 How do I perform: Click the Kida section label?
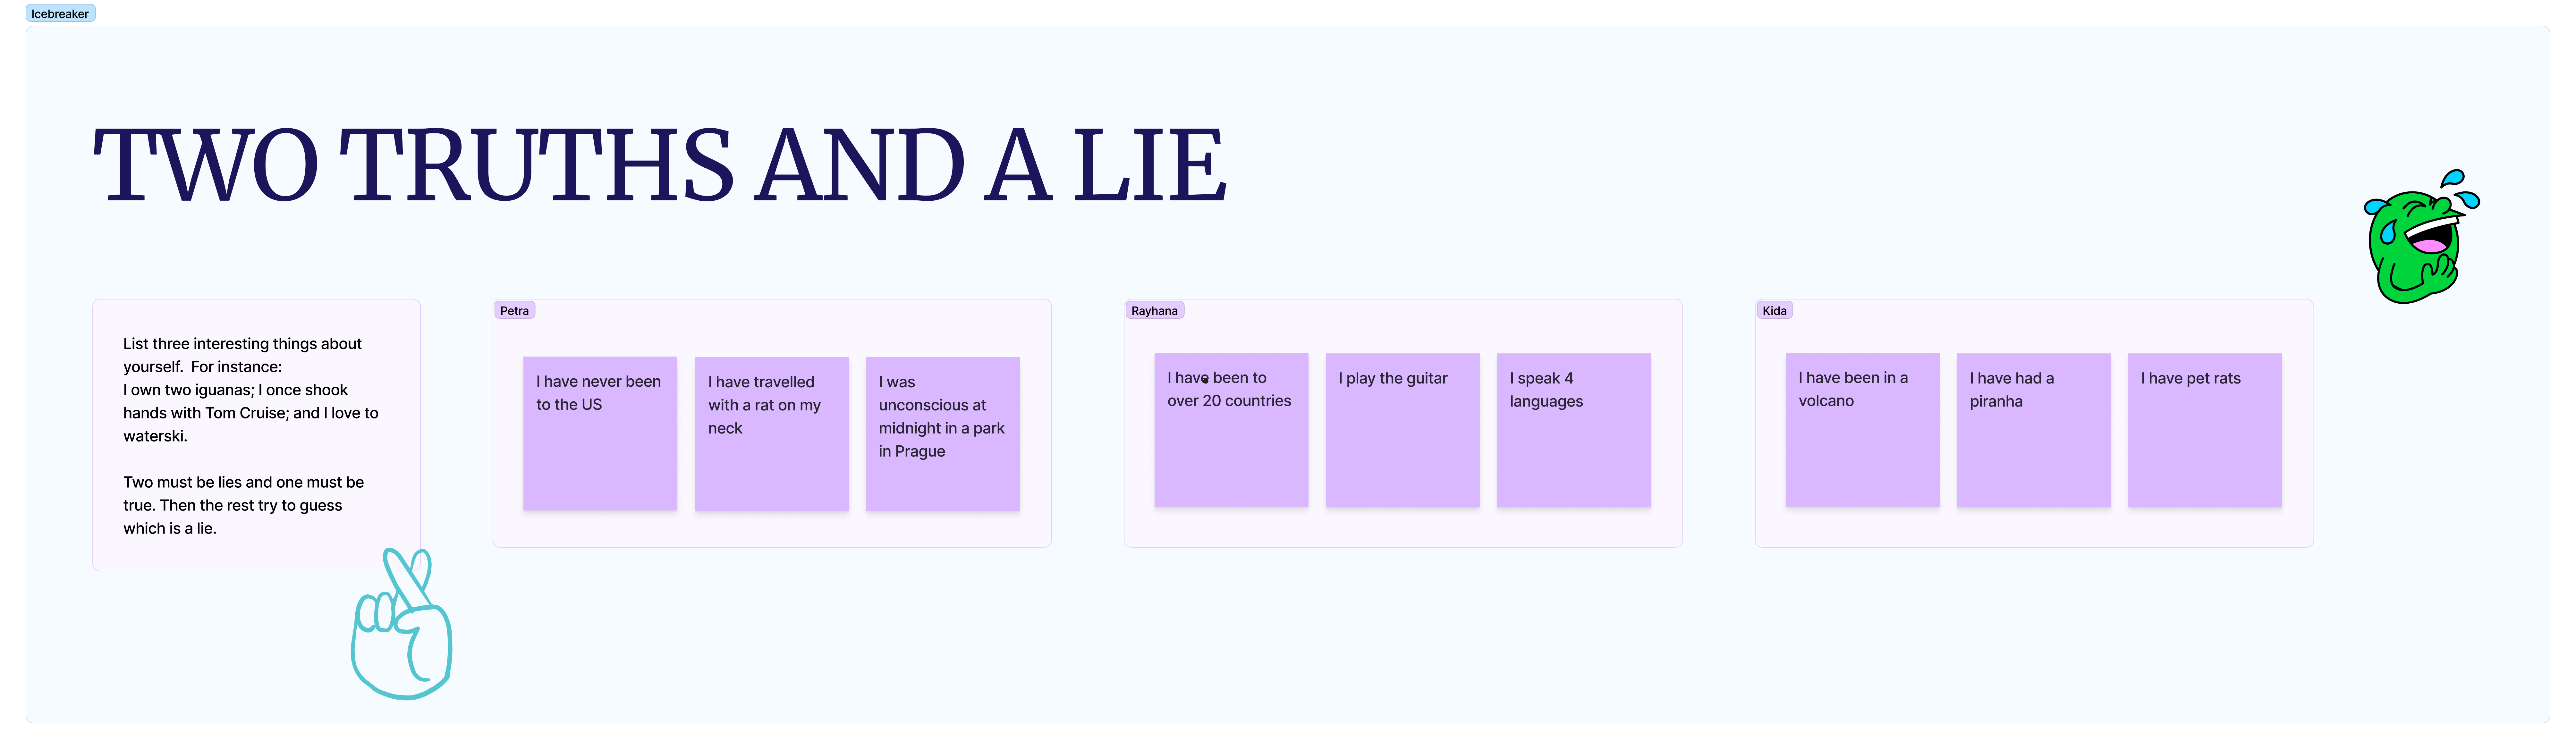pyautogui.click(x=1776, y=309)
